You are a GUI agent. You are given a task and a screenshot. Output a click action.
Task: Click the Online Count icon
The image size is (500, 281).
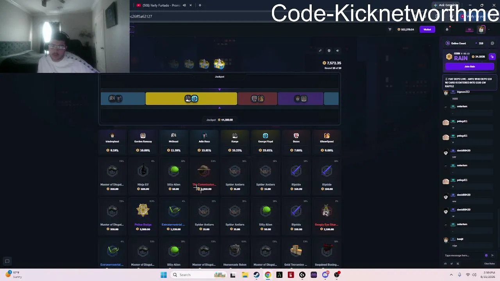pos(448,43)
